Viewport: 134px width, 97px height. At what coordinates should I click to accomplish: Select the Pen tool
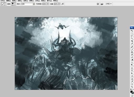pyautogui.click(x=132, y=68)
